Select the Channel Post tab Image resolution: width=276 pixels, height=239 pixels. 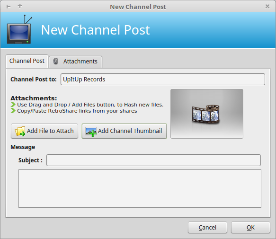click(x=27, y=61)
